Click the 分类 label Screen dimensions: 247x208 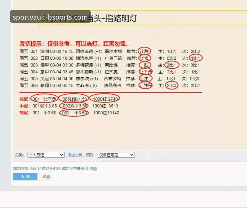20,155
